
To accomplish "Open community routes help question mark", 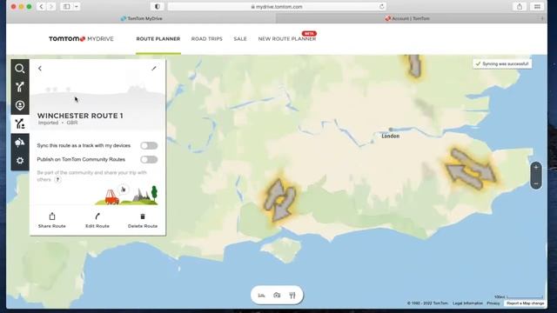I will click(x=57, y=180).
